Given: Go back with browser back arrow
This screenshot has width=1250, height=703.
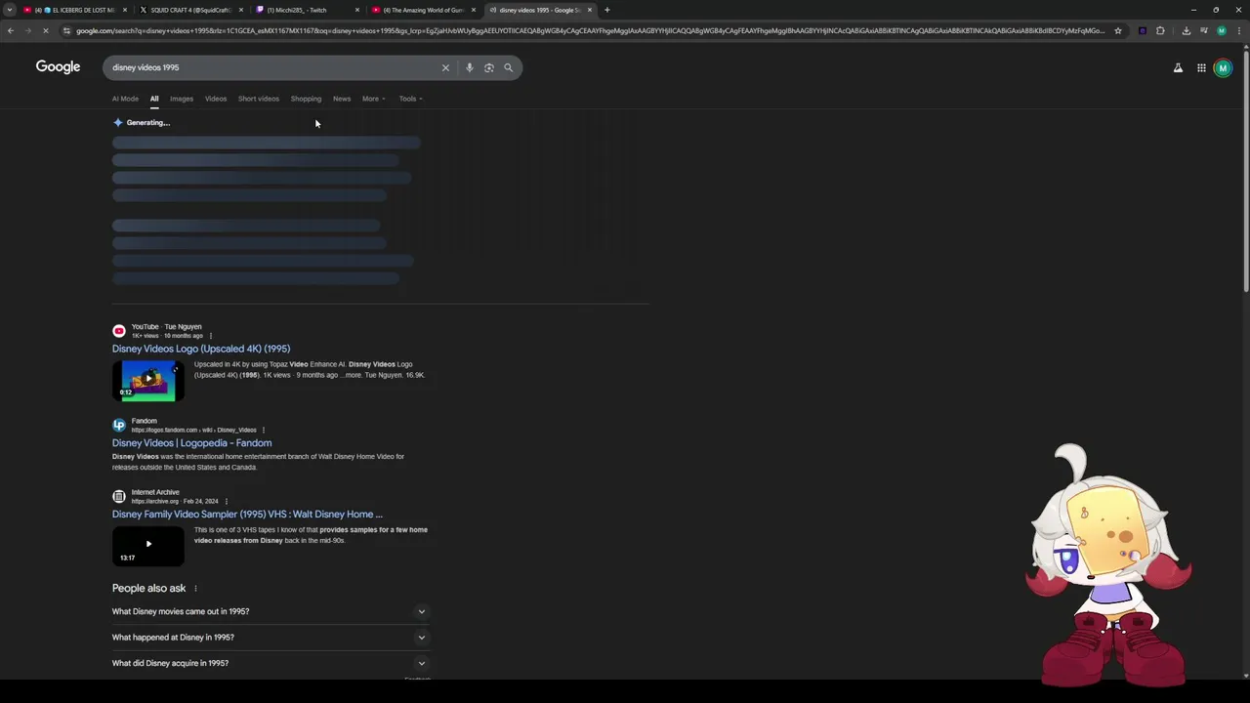Looking at the screenshot, I should [x=10, y=30].
